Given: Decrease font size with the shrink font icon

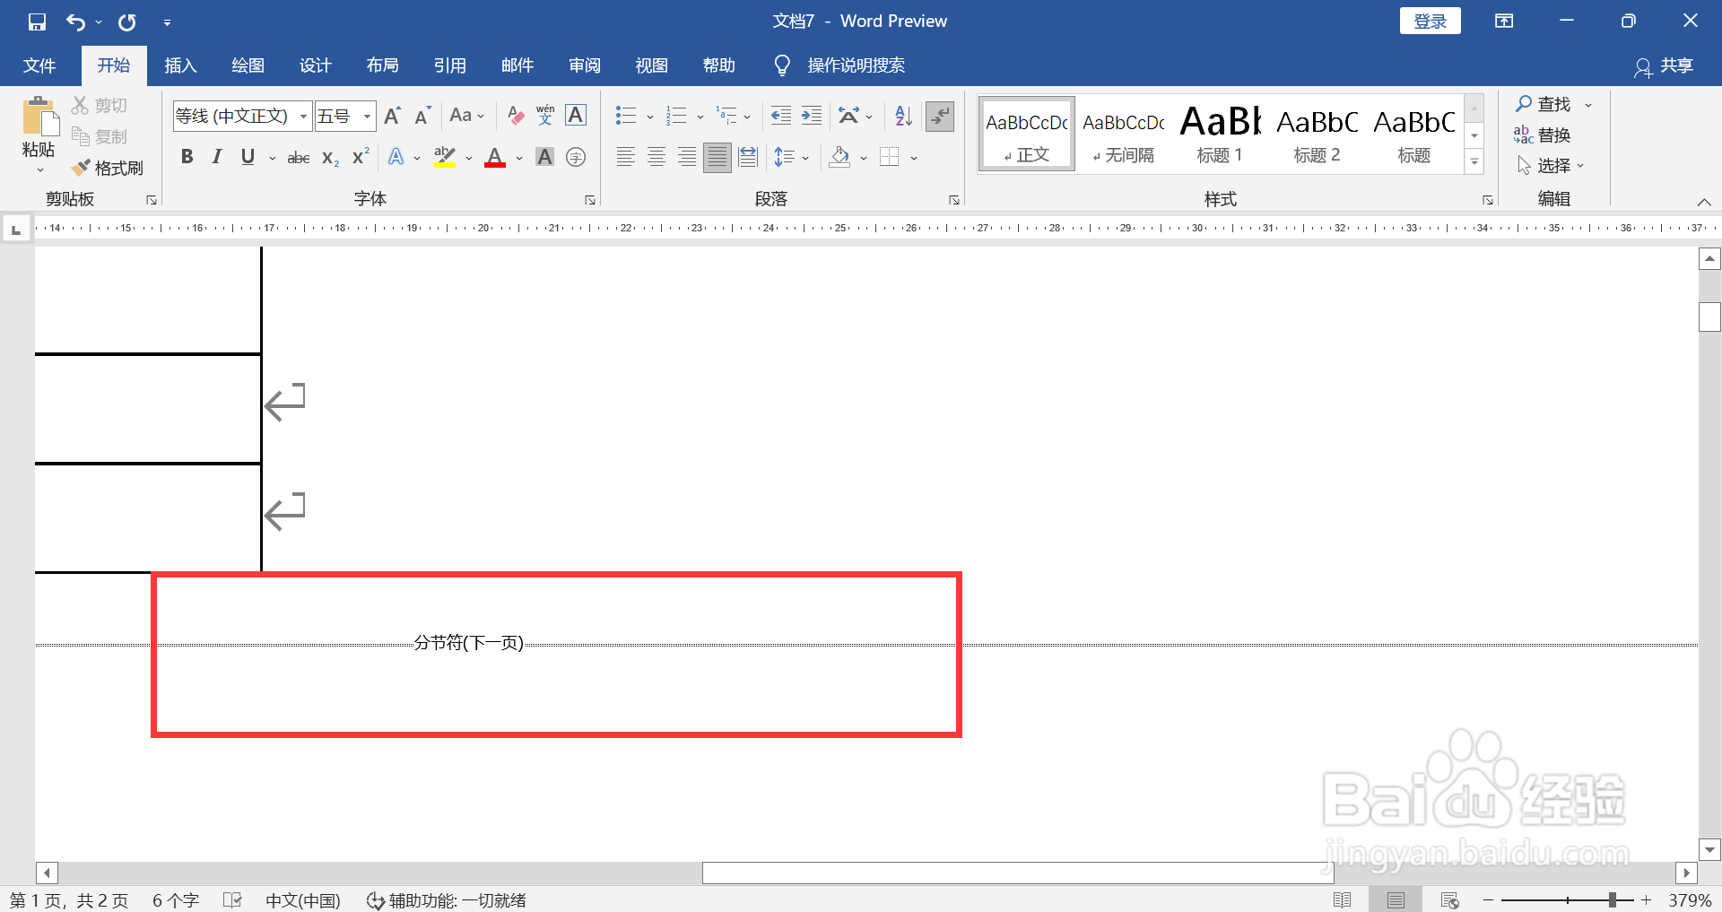Looking at the screenshot, I should [422, 116].
